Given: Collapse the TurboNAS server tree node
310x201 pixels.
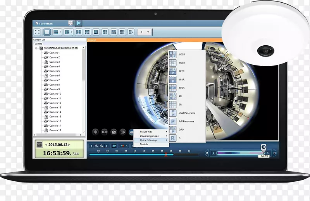Looking at the screenshot, I should (x=36, y=48).
